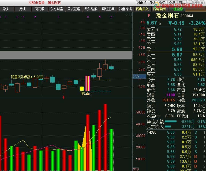Click the 现量 value 7108

pos(171,95)
